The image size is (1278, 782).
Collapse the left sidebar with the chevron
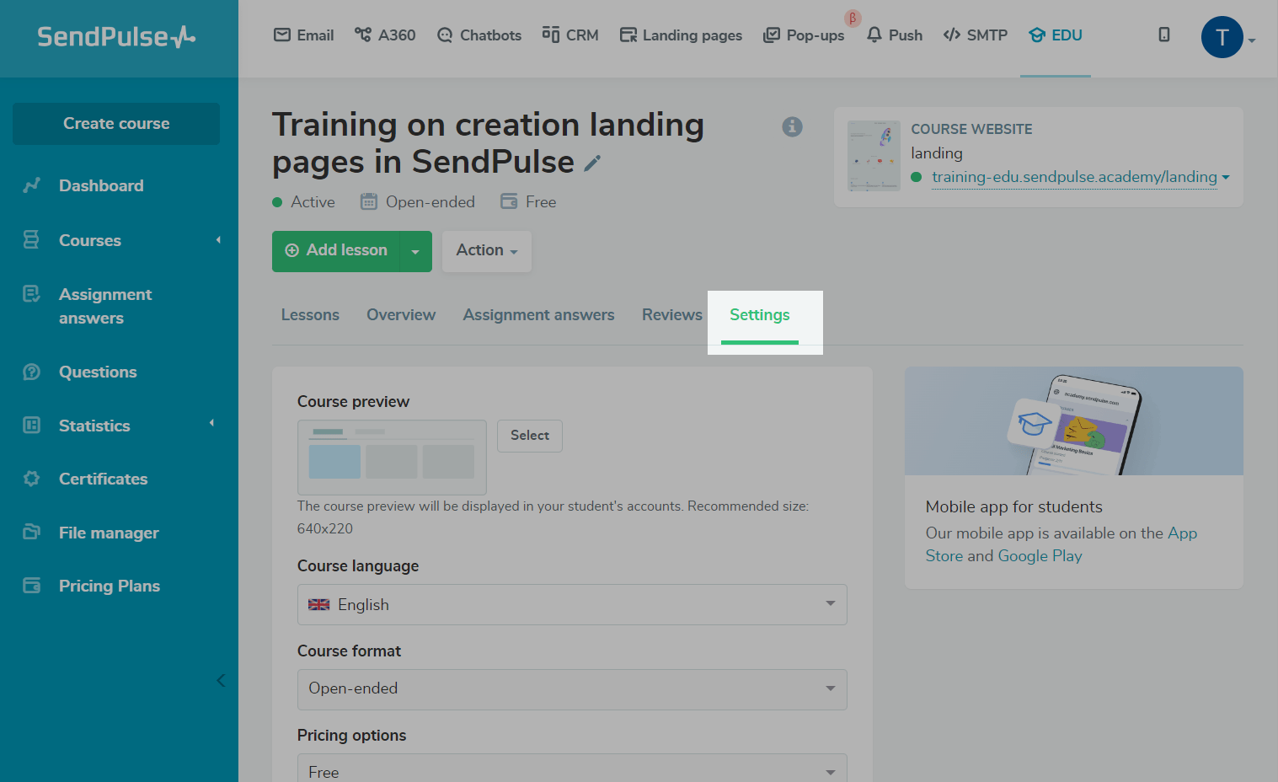221,680
